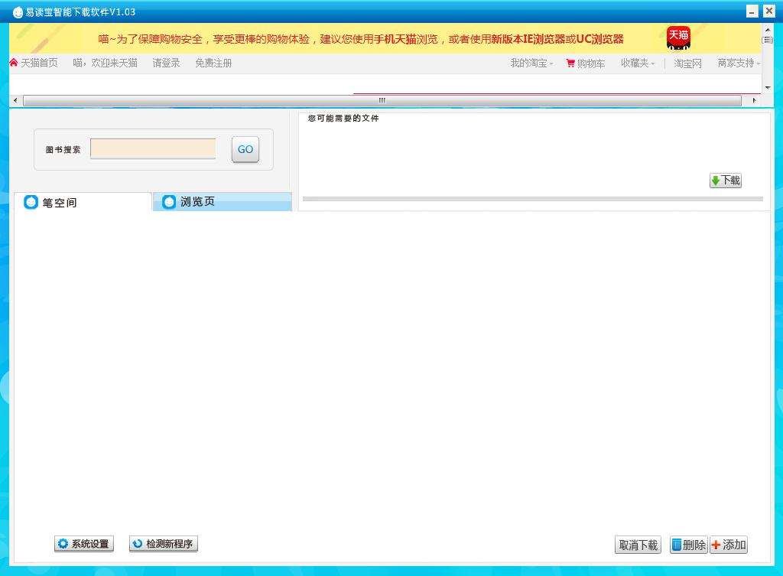
Task: Switch to the 浏览页 tab
Action: (223, 202)
